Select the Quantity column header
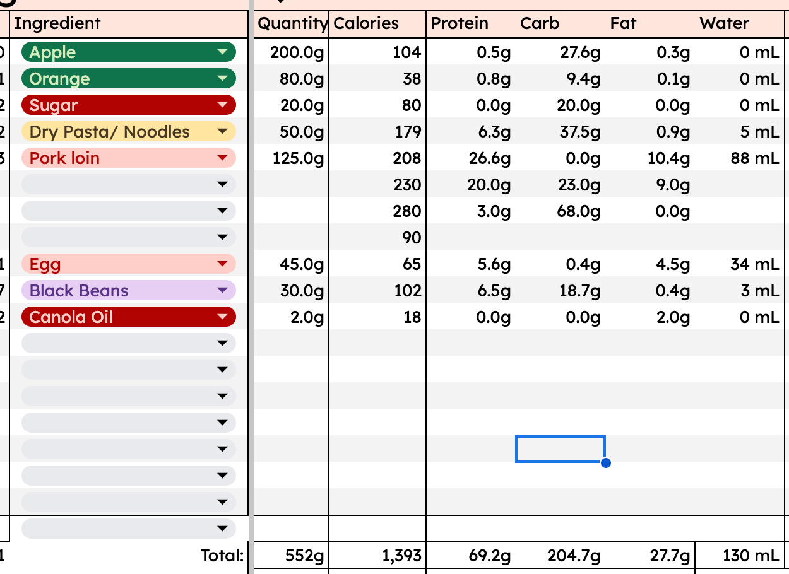 pyautogui.click(x=292, y=24)
